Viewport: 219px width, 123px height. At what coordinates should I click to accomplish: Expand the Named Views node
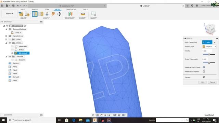pyautogui.click(x=6, y=36)
